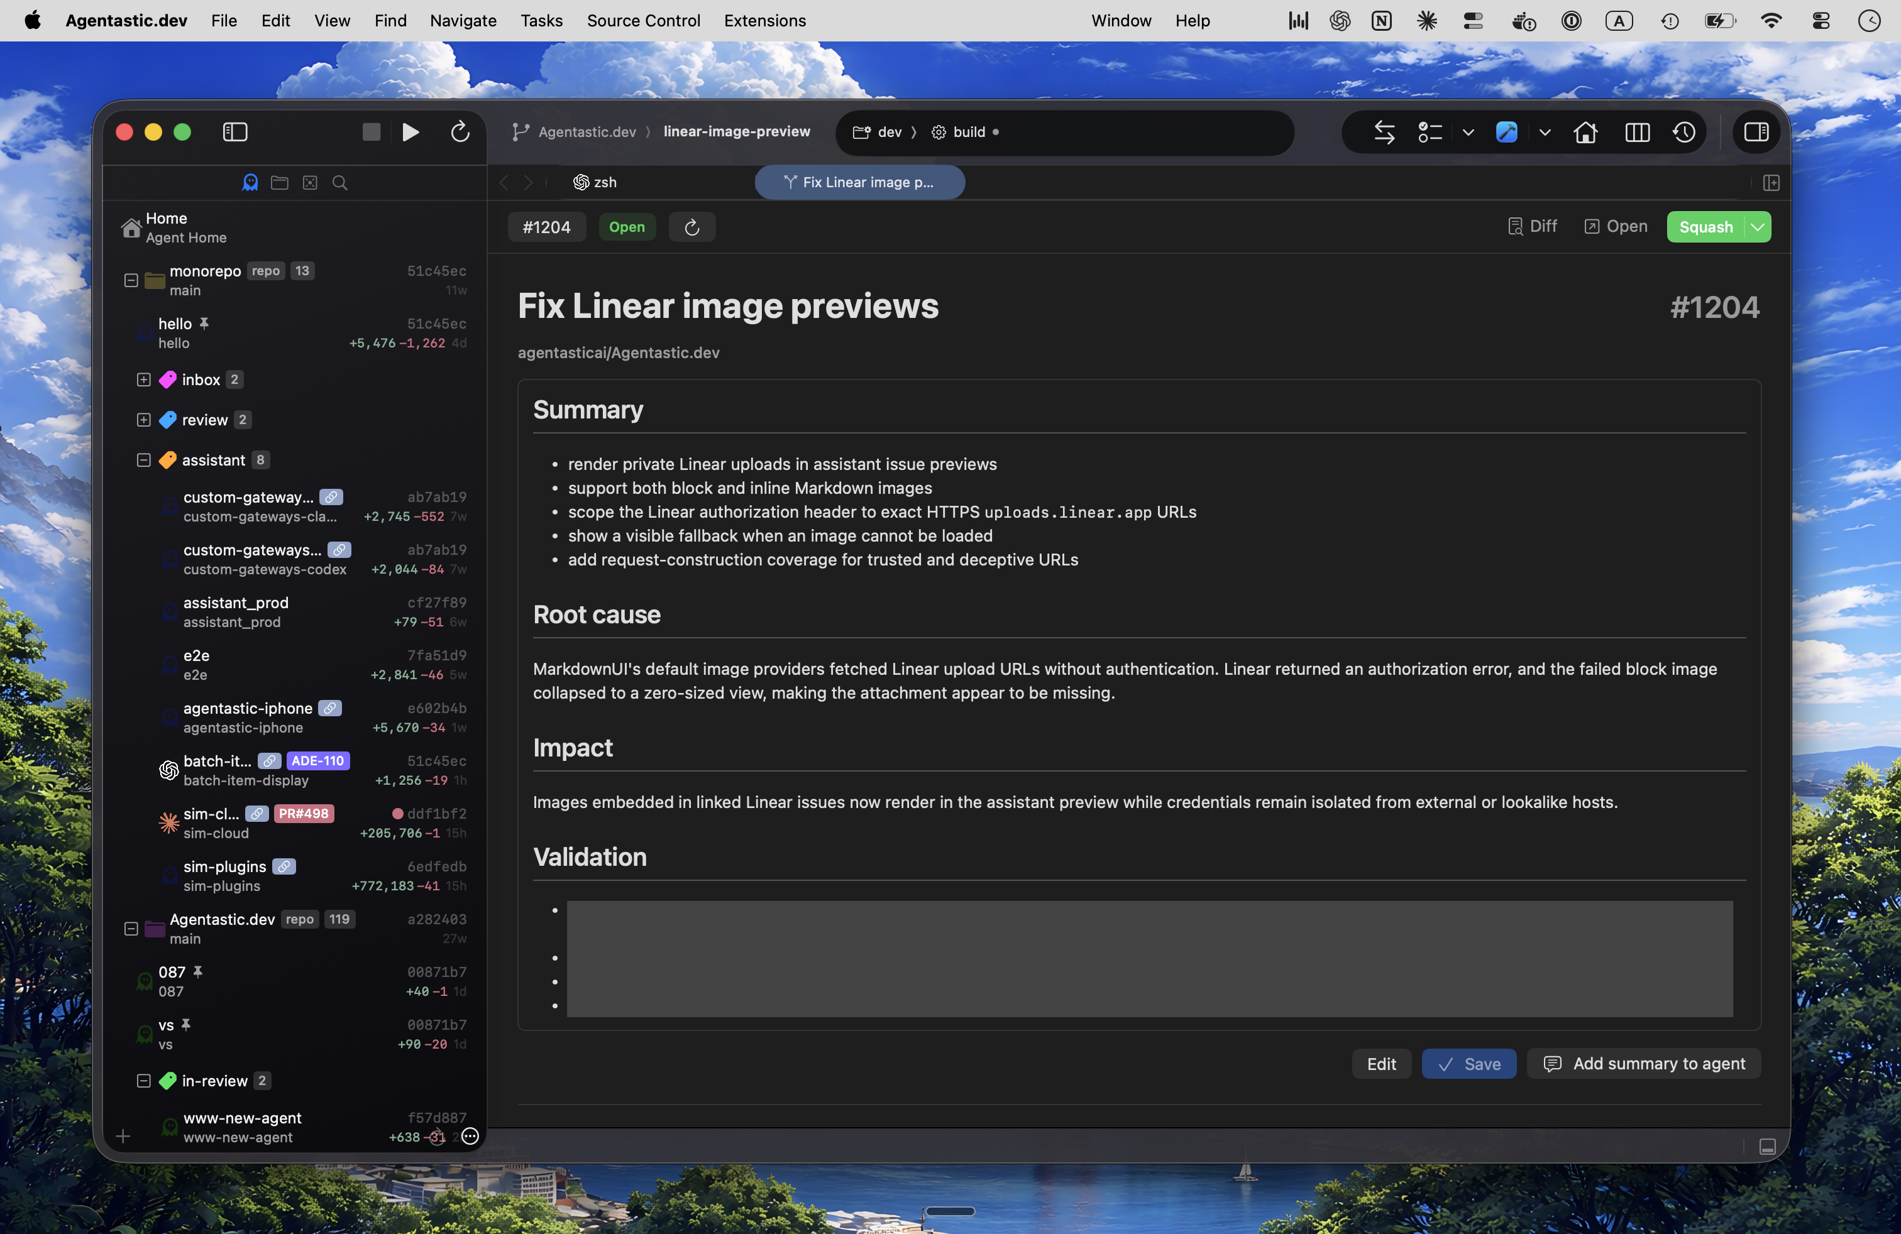Toggle the bottom panel icon
The width and height of the screenshot is (1901, 1234).
point(1768,1147)
